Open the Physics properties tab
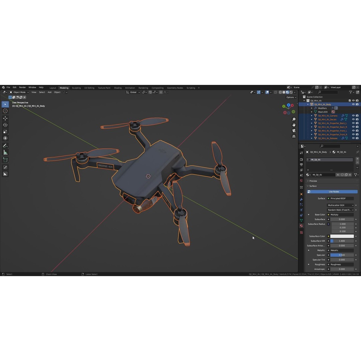 click(302, 210)
